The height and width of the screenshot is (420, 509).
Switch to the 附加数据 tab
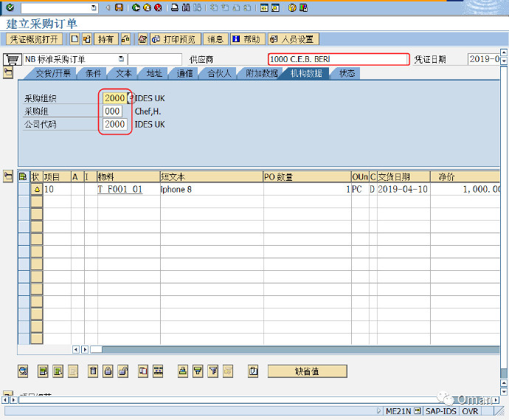261,73
